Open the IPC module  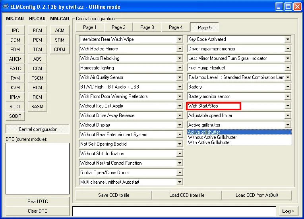click(15, 31)
